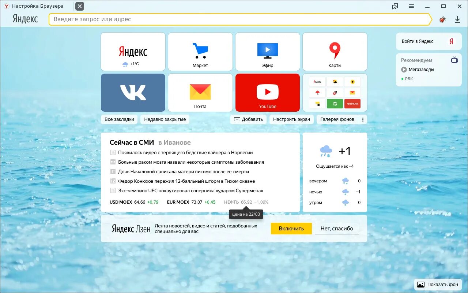
Task: Open the YouTube tile
Action: tap(268, 93)
